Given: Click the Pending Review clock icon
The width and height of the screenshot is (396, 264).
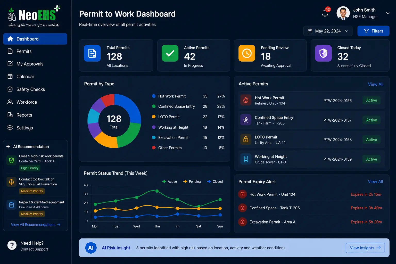Looking at the screenshot, I should (247, 53).
